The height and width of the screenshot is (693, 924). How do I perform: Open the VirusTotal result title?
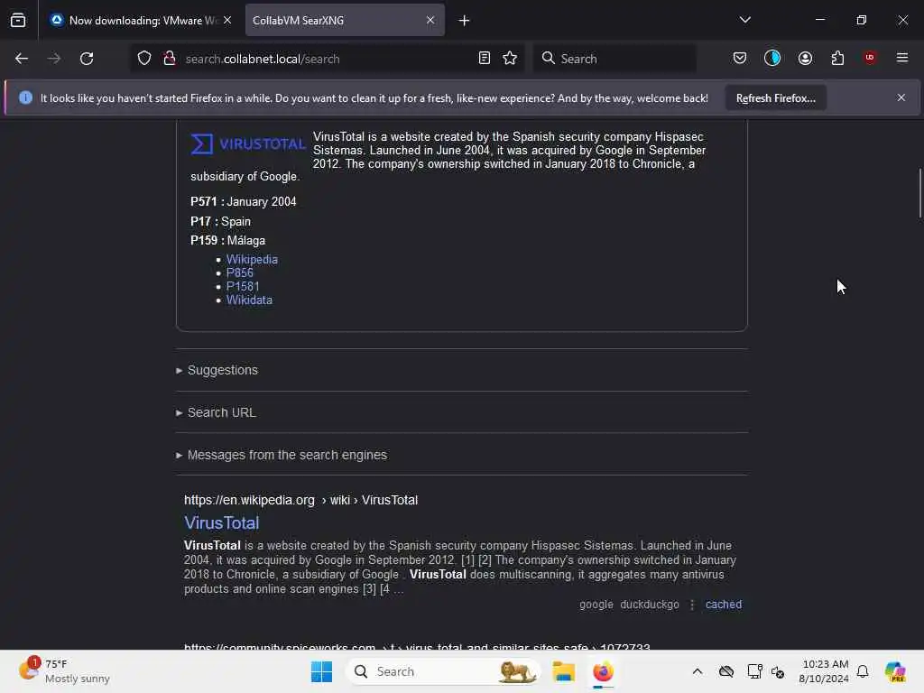(222, 522)
